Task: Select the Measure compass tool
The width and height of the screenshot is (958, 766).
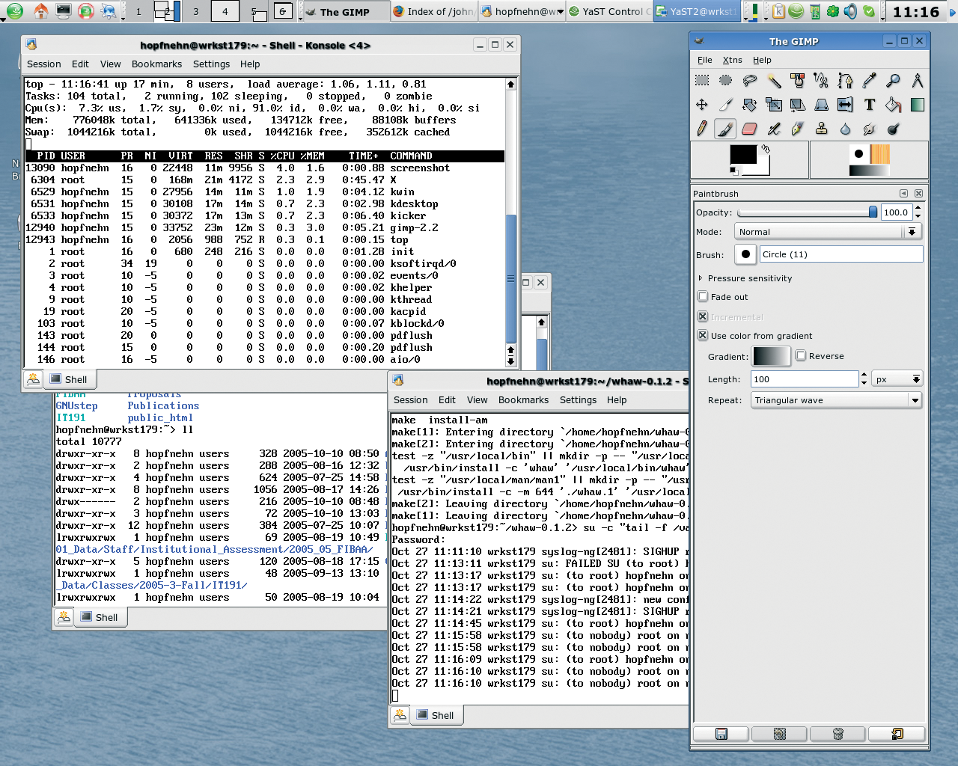Action: coord(918,81)
